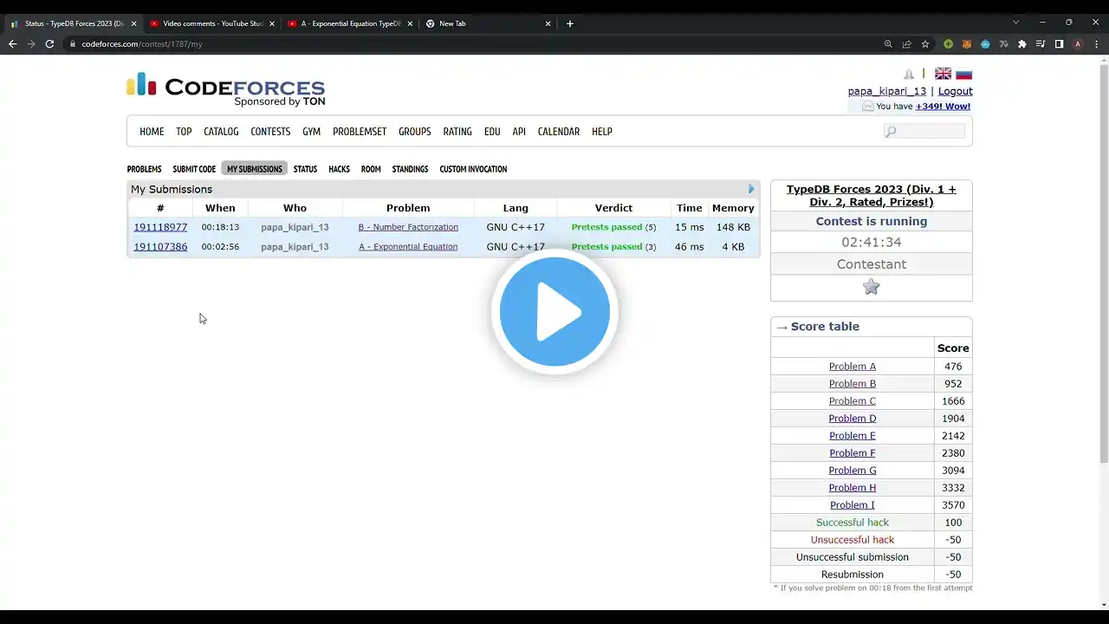Click the blue arrow in My Submissions header
Image resolution: width=1109 pixels, height=624 pixels.
[x=751, y=189]
